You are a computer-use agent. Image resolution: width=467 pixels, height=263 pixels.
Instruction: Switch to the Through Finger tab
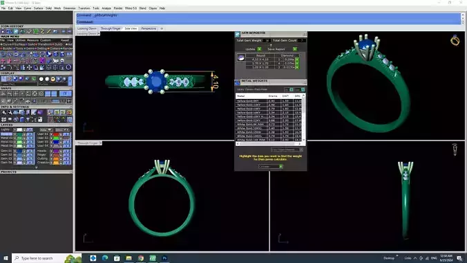111,28
